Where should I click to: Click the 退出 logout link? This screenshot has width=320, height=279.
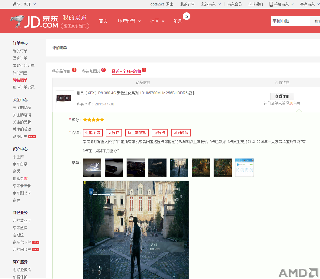coord(170,4)
